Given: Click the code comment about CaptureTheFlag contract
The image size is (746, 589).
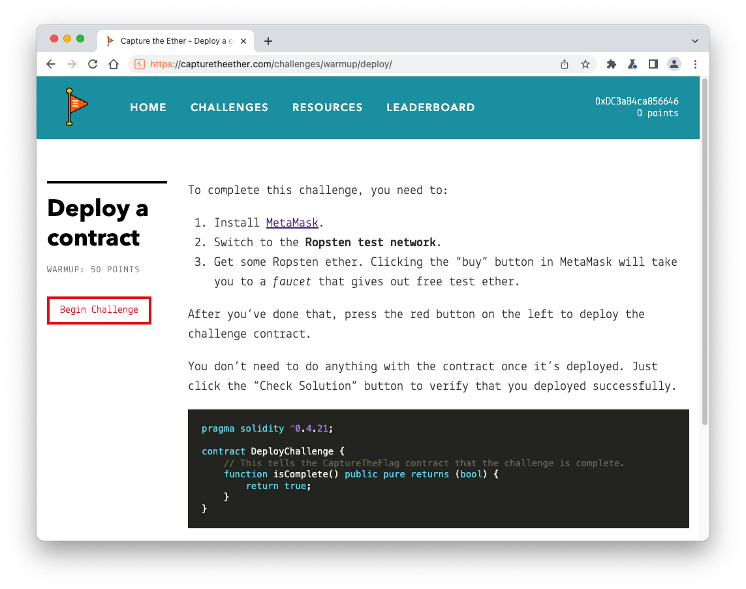Looking at the screenshot, I should [424, 463].
